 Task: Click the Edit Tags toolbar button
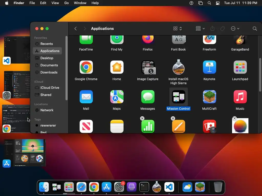222,29
